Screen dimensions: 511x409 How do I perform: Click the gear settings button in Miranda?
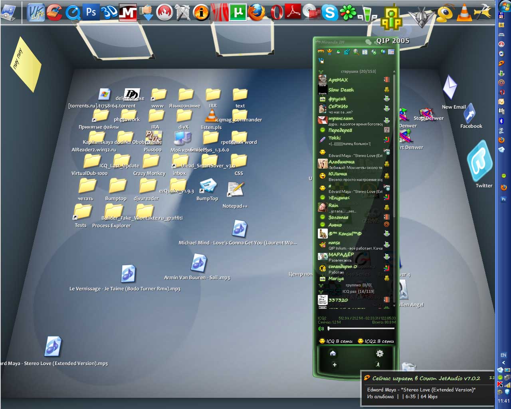(x=380, y=353)
